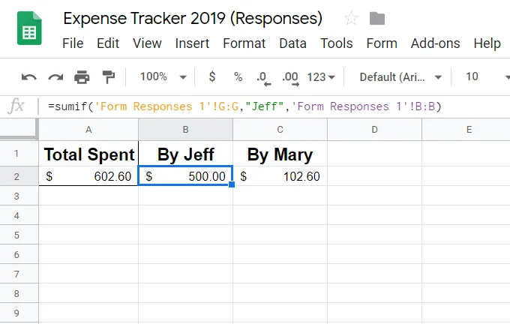This screenshot has width=510, height=324.
Task: Format as currency with dollar icon
Action: click(x=212, y=76)
